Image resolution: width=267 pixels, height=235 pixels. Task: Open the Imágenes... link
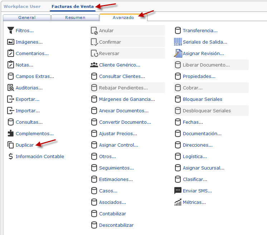click(x=29, y=42)
